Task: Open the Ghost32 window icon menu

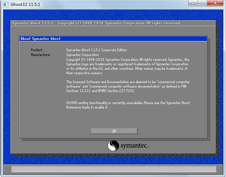Action: (6, 4)
